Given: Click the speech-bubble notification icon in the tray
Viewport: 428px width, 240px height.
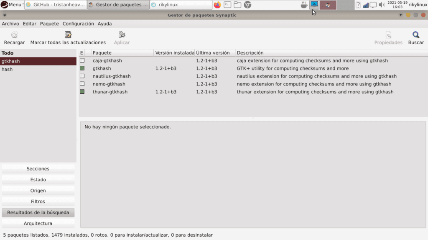Looking at the screenshot, I should click(x=373, y=5).
